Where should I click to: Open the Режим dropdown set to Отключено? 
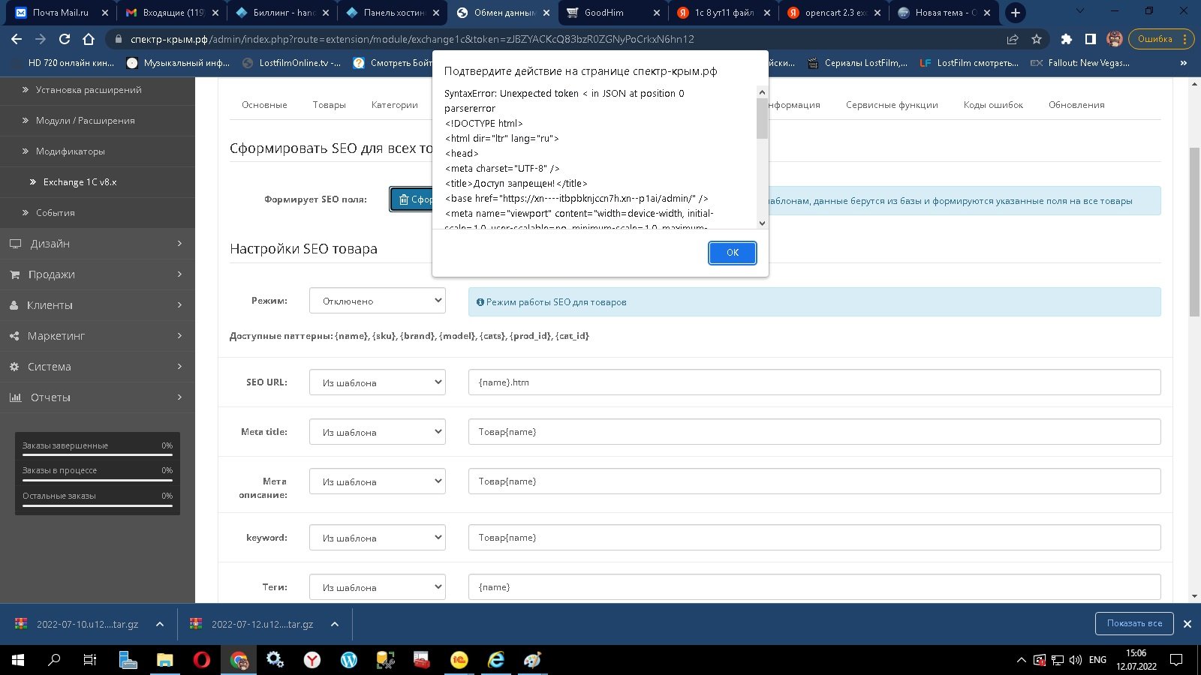coord(377,301)
